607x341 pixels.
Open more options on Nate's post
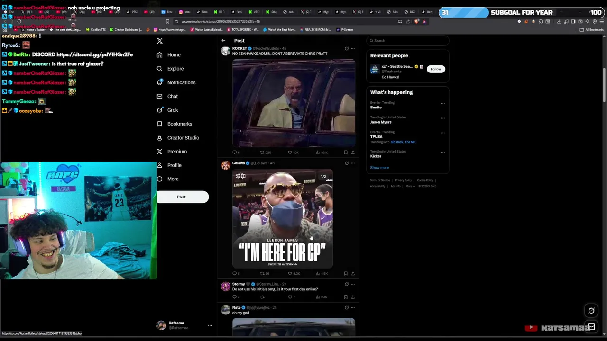[x=353, y=308]
